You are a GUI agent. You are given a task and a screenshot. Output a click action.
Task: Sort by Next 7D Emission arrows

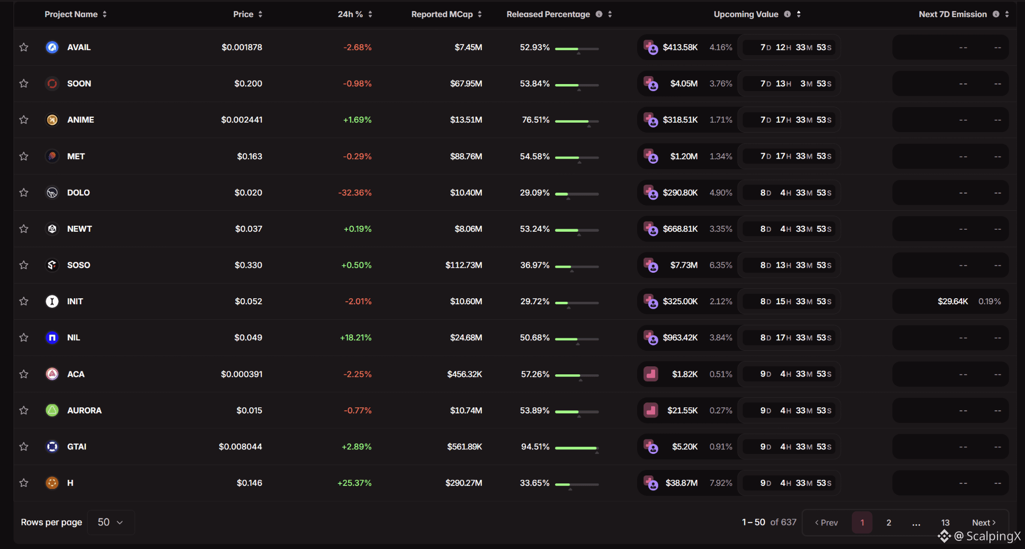point(1007,14)
